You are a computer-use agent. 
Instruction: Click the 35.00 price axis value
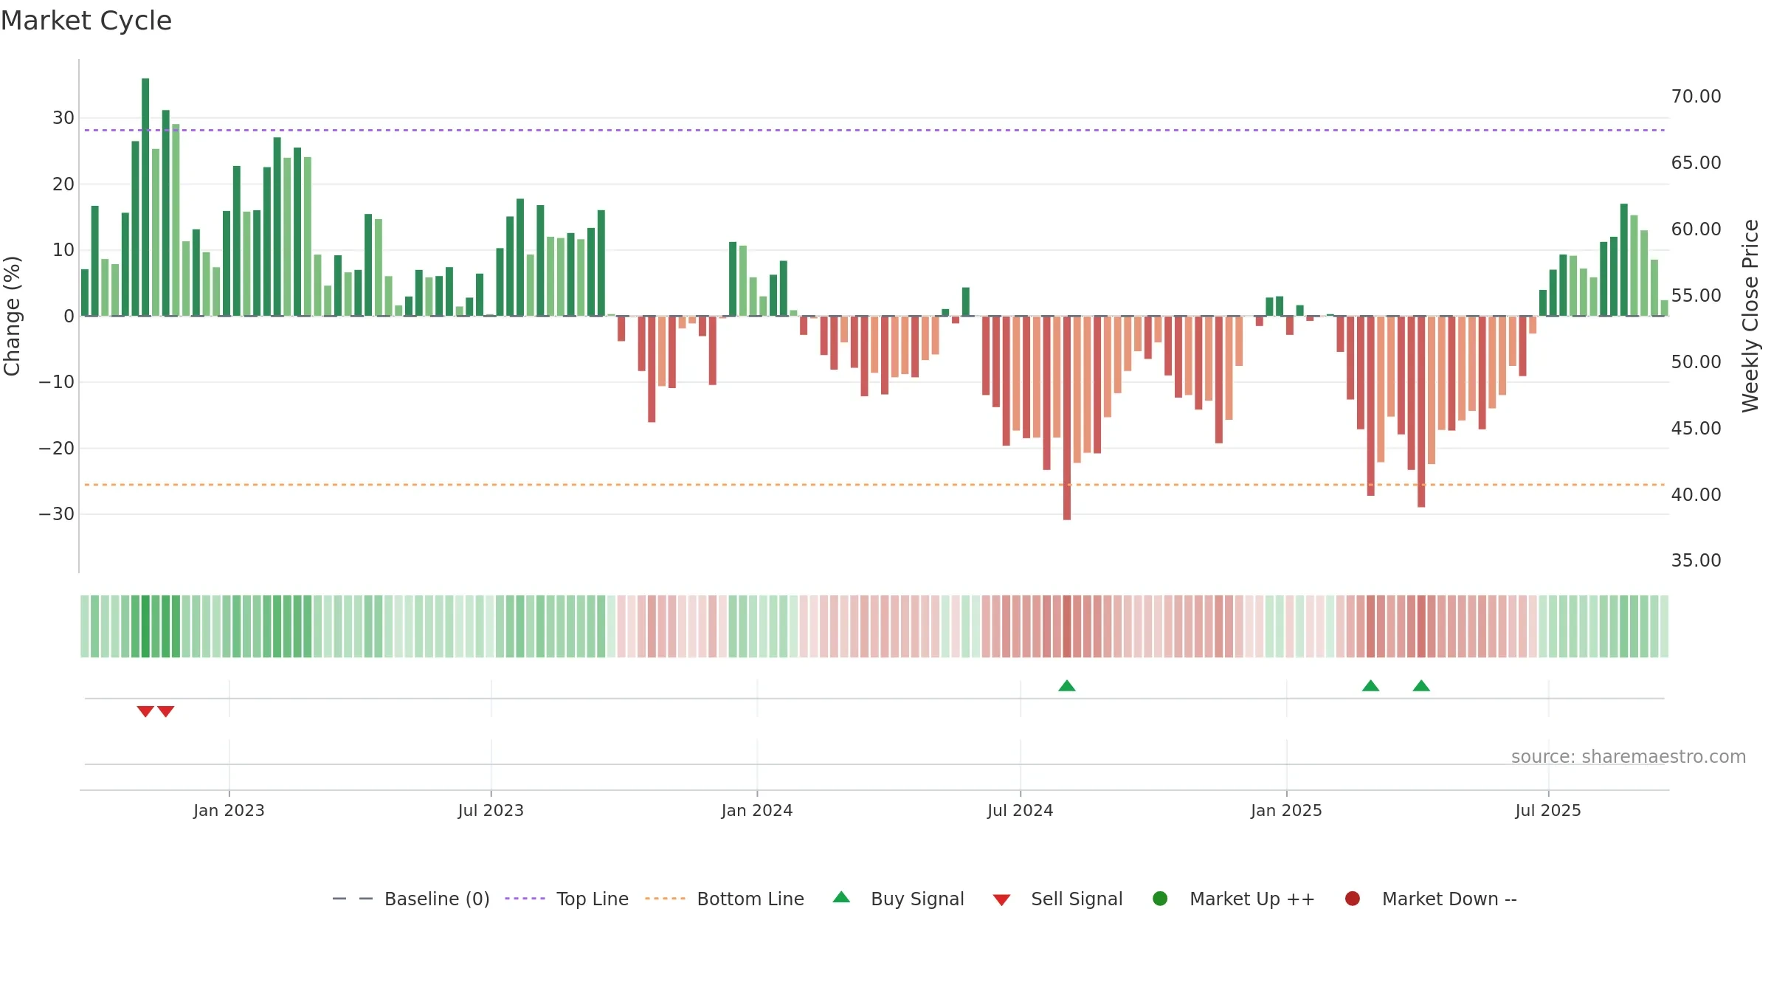point(1696,561)
